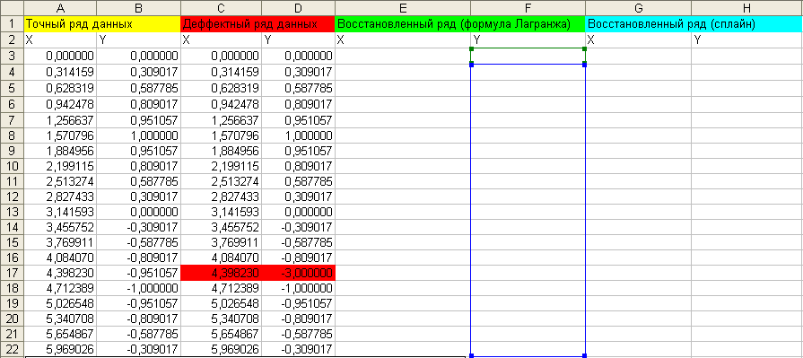Select cell E2 labeled X
Viewport: 803px width, 358px height.
[x=403, y=40]
